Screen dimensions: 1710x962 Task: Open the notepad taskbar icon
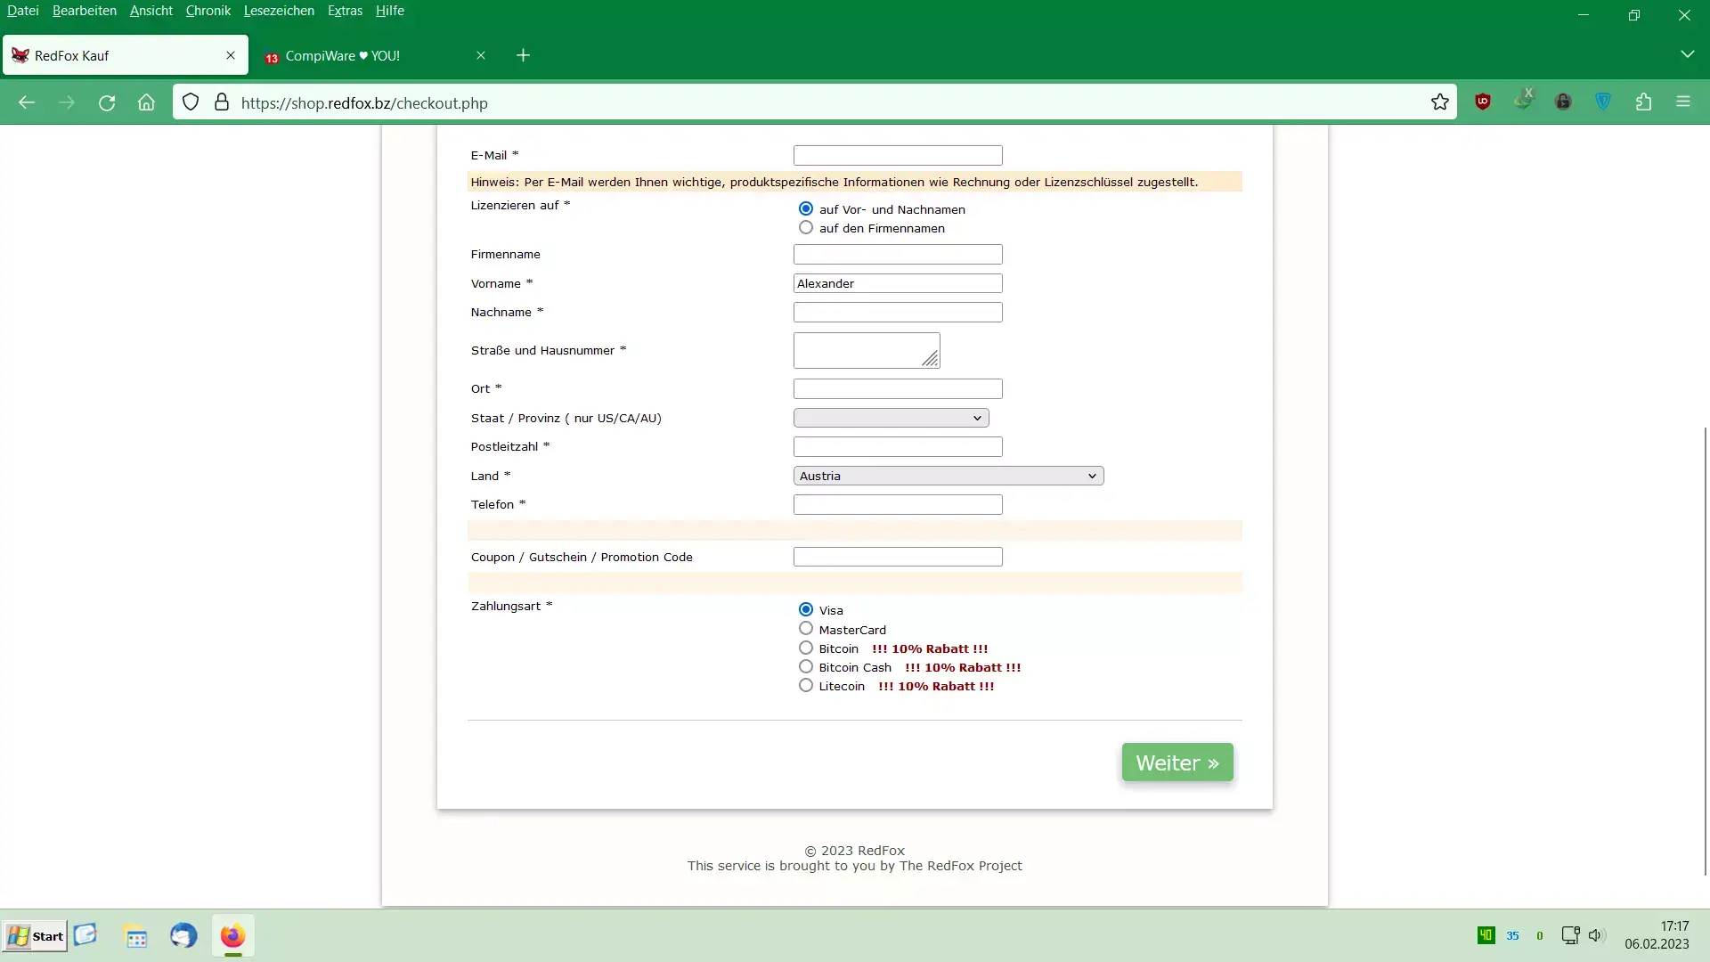tap(85, 934)
